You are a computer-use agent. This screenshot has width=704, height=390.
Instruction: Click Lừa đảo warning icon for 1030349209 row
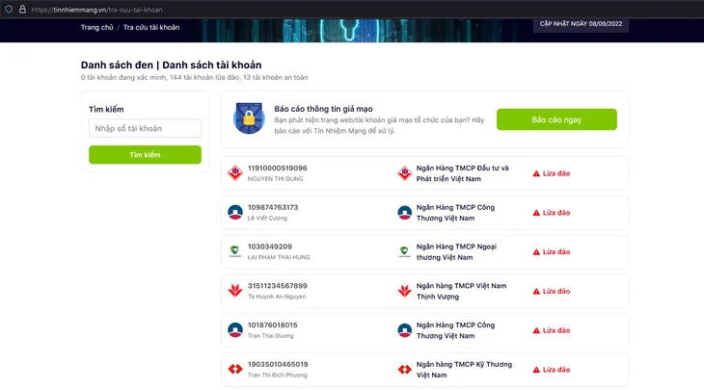point(536,252)
